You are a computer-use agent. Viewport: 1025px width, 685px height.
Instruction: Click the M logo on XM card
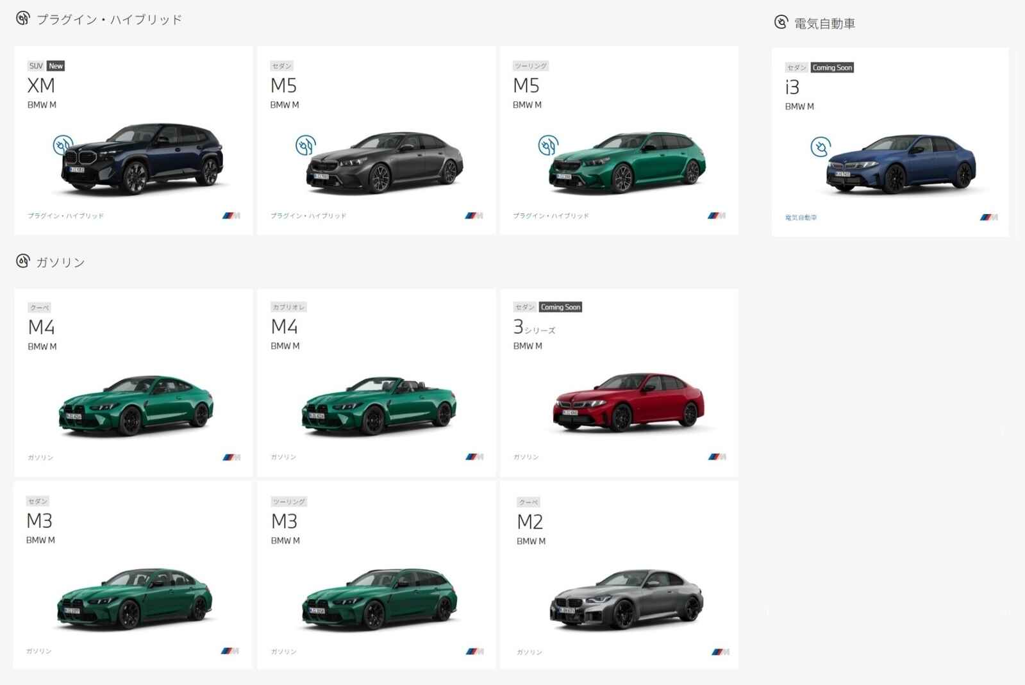click(231, 216)
